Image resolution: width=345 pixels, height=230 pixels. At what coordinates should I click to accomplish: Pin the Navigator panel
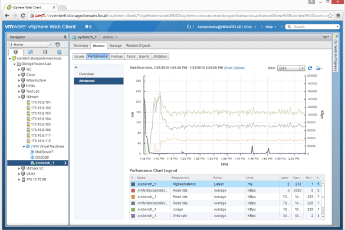coord(65,37)
